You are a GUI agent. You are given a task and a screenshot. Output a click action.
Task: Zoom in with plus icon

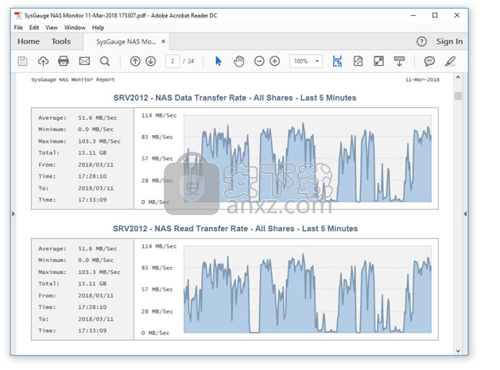pos(274,61)
